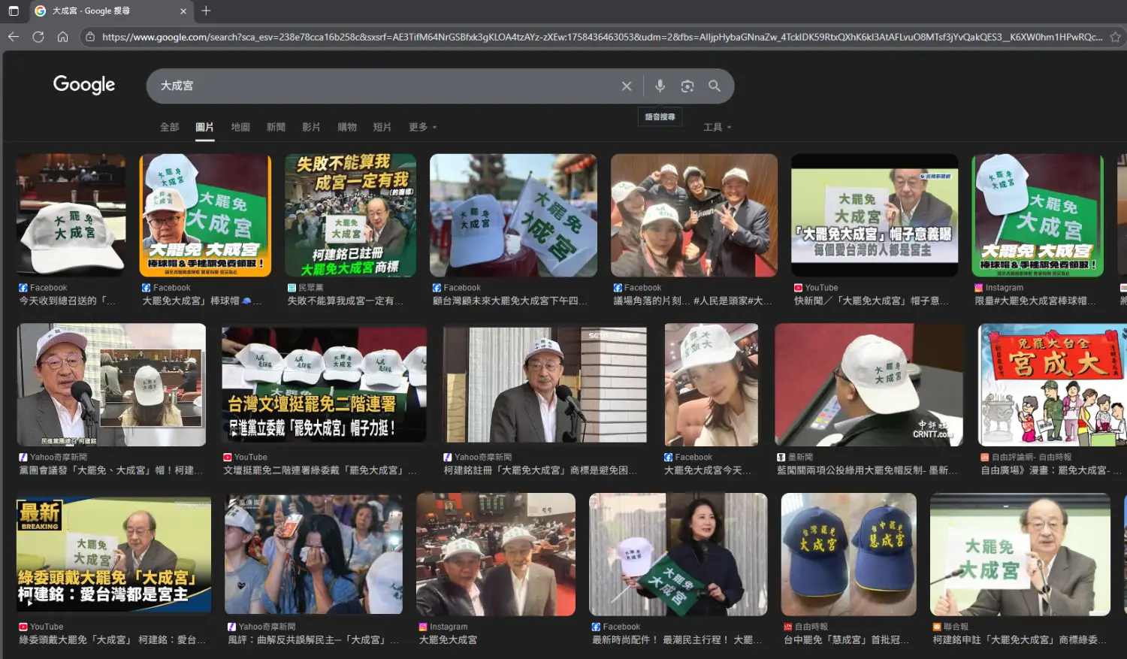
Task: Select the 圖片 tab
Action: pyautogui.click(x=205, y=127)
